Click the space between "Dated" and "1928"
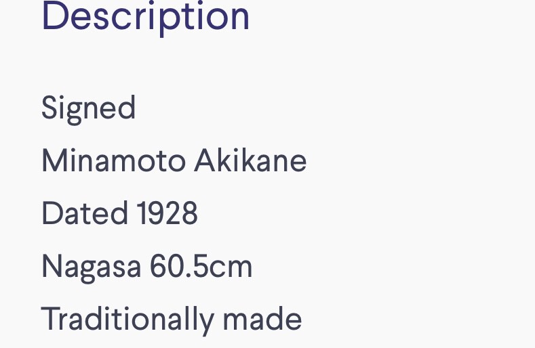 tap(132, 214)
